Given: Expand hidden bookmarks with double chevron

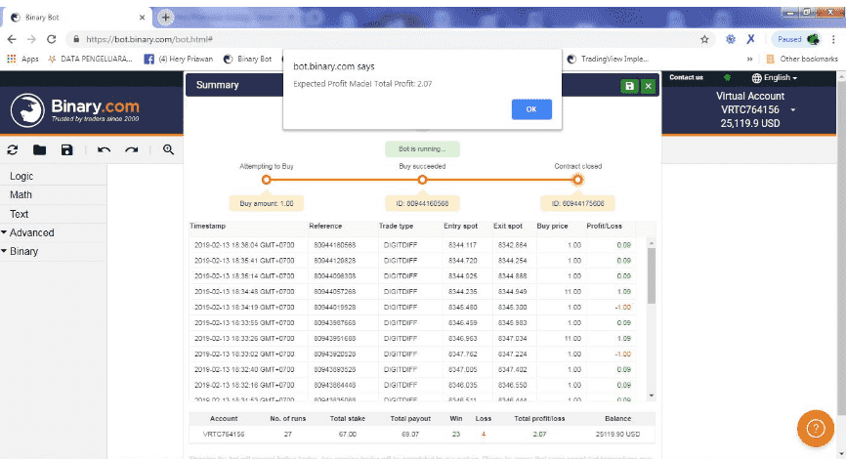Looking at the screenshot, I should coord(749,59).
